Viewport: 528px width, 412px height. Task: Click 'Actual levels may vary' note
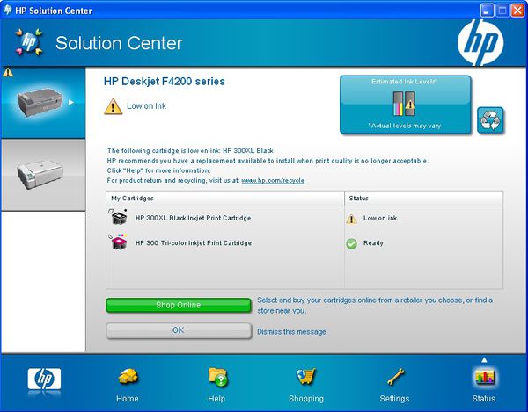[x=405, y=126]
